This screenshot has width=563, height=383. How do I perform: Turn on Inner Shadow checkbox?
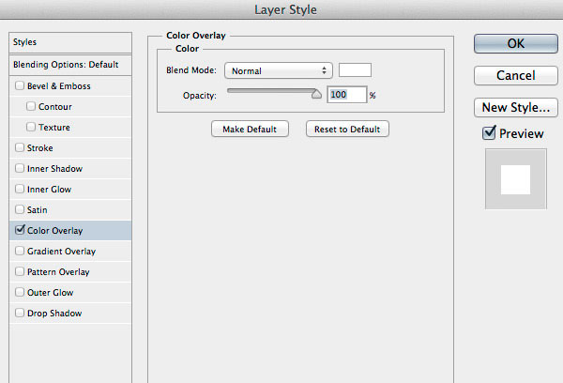[20, 168]
